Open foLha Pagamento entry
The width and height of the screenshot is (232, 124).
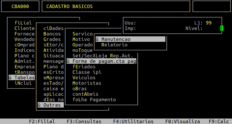pos(94,100)
